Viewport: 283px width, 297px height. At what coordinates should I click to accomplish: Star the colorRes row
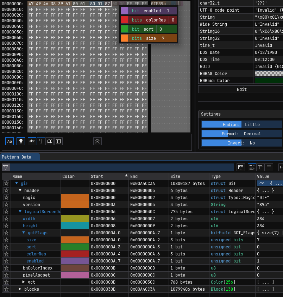[6, 254]
